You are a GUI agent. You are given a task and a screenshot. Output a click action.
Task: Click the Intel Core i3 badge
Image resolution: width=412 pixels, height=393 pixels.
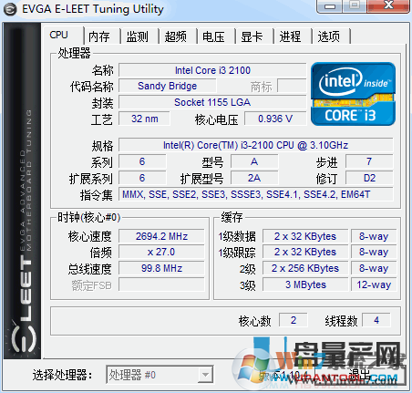pyautogui.click(x=353, y=94)
